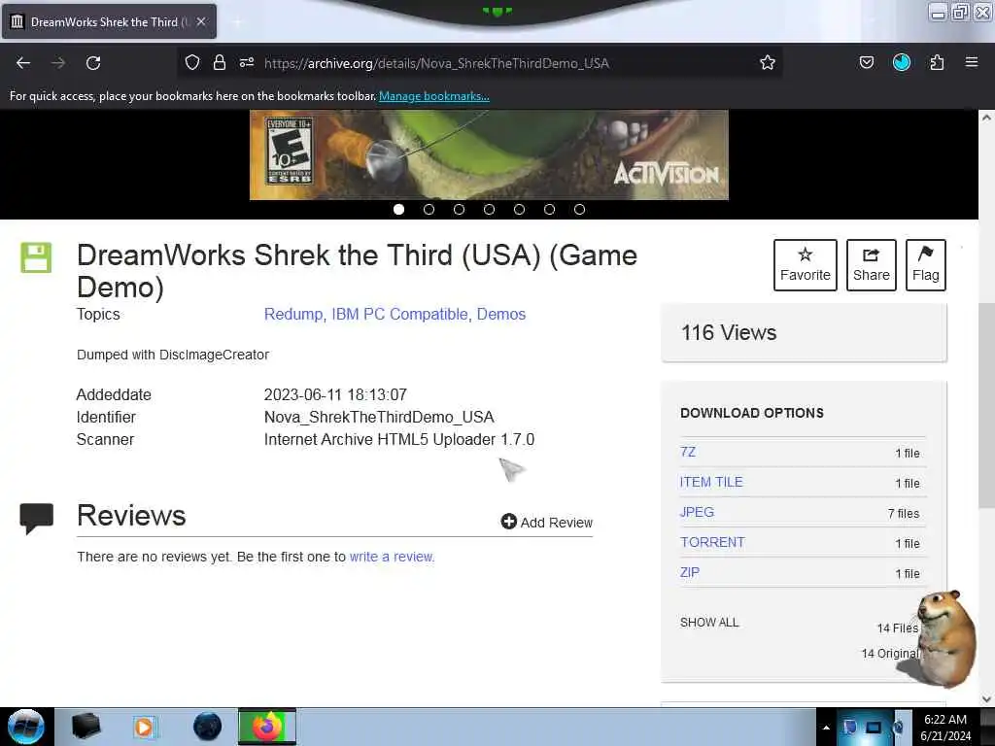The height and width of the screenshot is (746, 995).
Task: Open the Manage bookmarks link
Action: point(434,96)
